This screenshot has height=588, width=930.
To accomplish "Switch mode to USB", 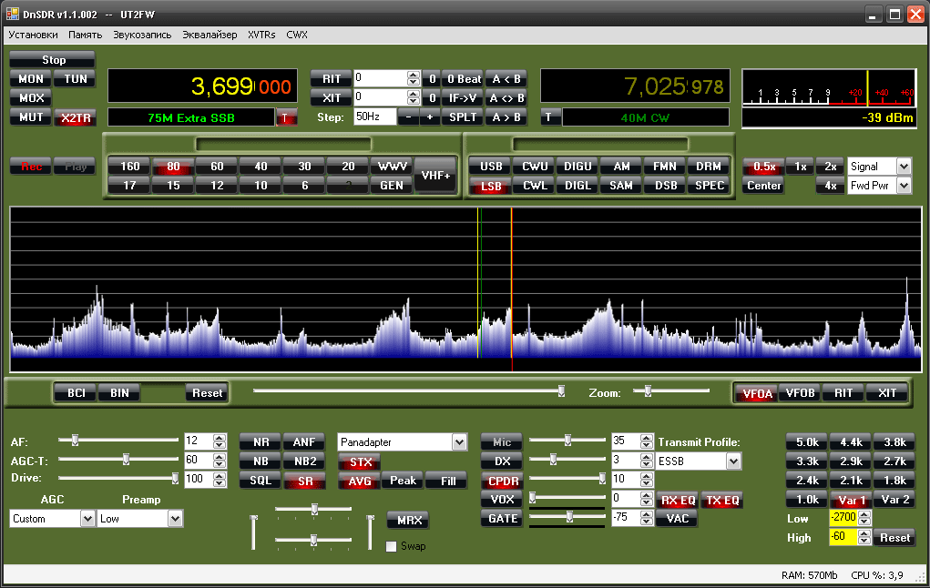I will click(x=491, y=167).
